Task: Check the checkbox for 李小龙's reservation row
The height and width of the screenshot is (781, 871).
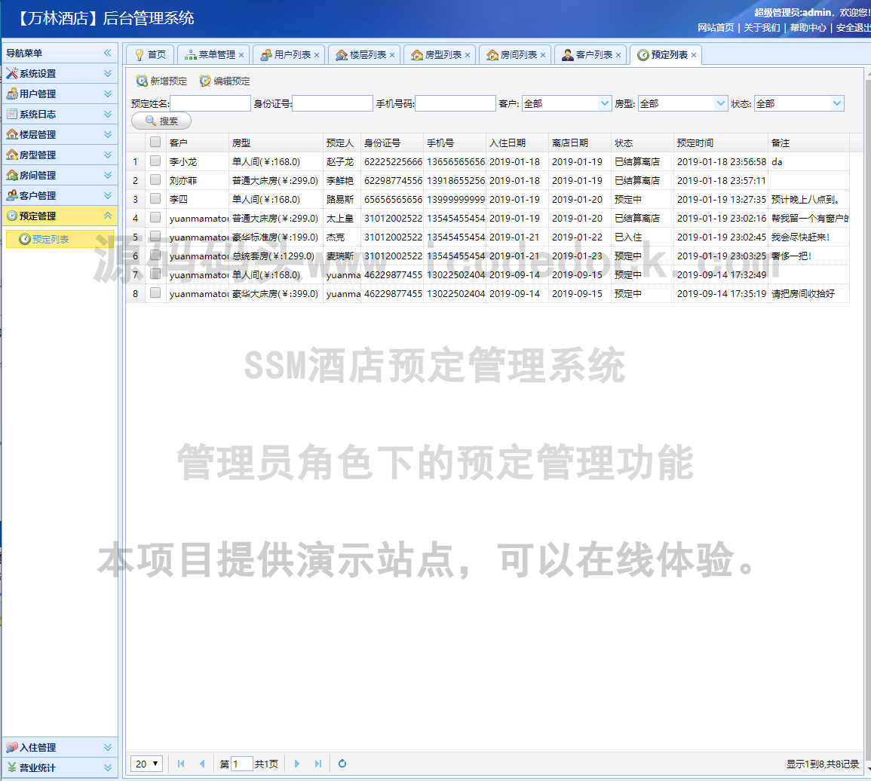Action: coord(154,161)
